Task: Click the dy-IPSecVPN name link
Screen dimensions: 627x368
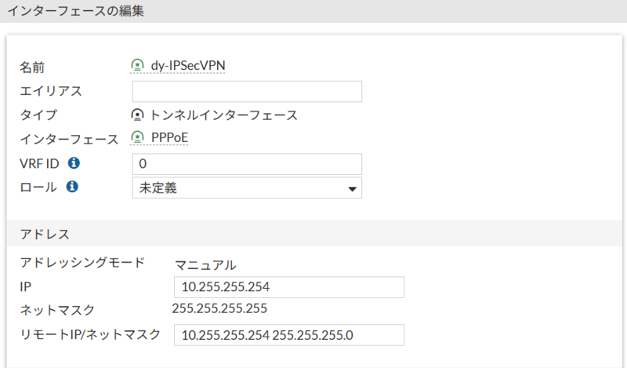Action: pyautogui.click(x=188, y=65)
